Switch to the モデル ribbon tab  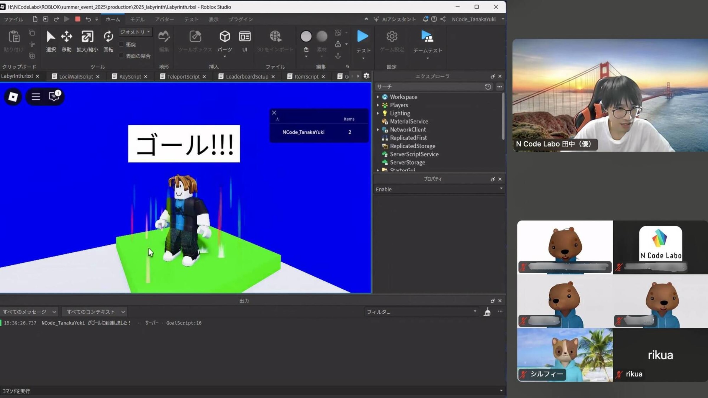tap(137, 19)
